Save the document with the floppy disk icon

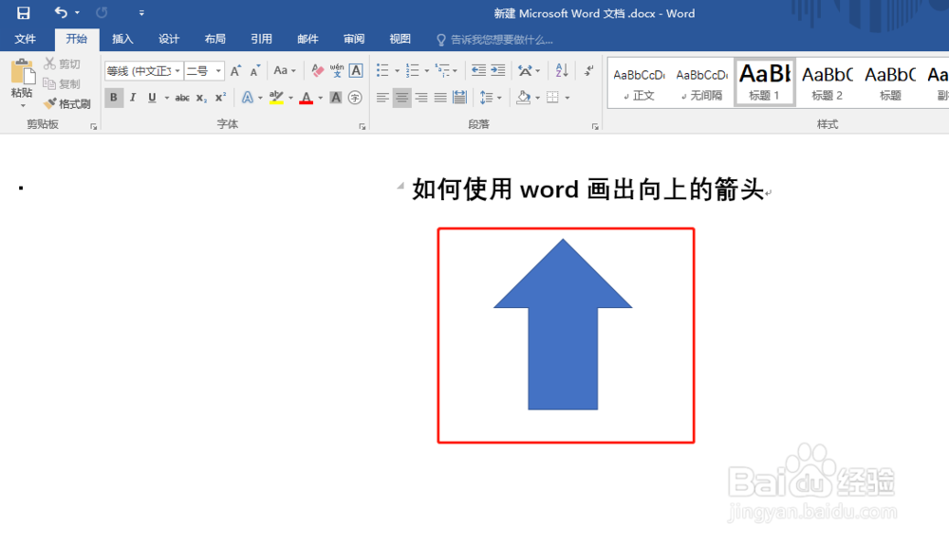[23, 12]
